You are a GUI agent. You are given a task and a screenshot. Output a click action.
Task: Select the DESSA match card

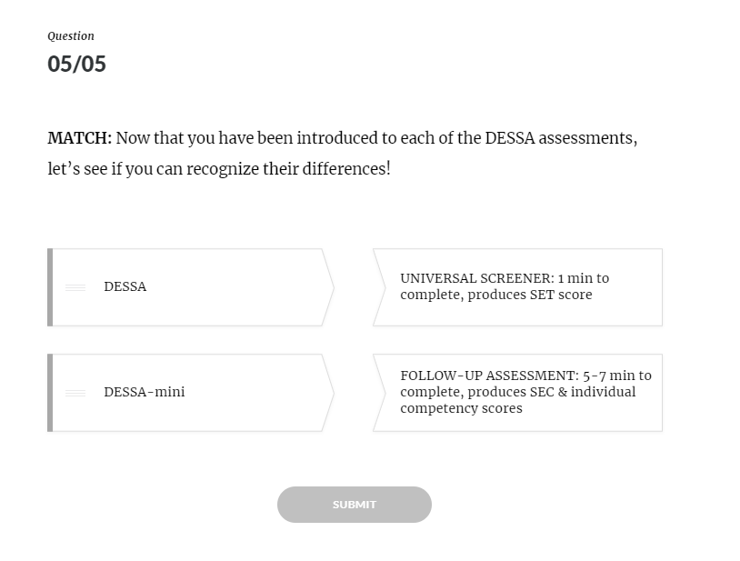click(x=191, y=287)
